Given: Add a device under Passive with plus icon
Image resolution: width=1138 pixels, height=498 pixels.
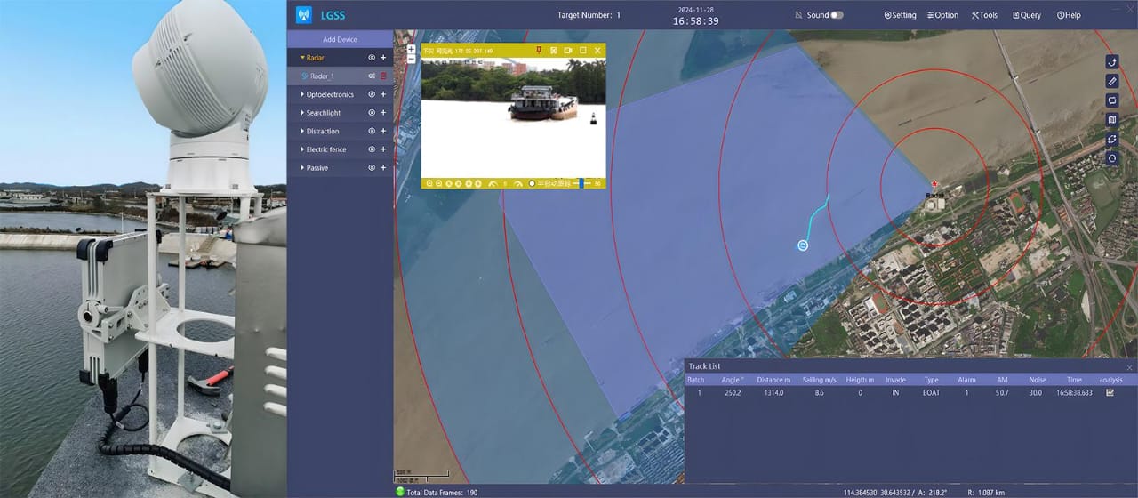Looking at the screenshot, I should pos(383,167).
